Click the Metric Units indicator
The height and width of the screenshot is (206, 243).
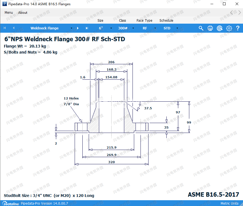(229, 203)
